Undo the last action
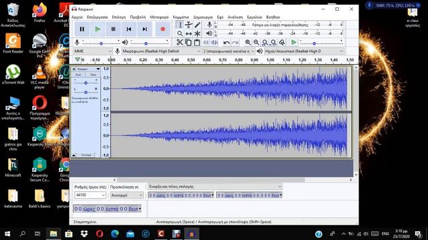This screenshot has height=240, width=428. [226, 43]
